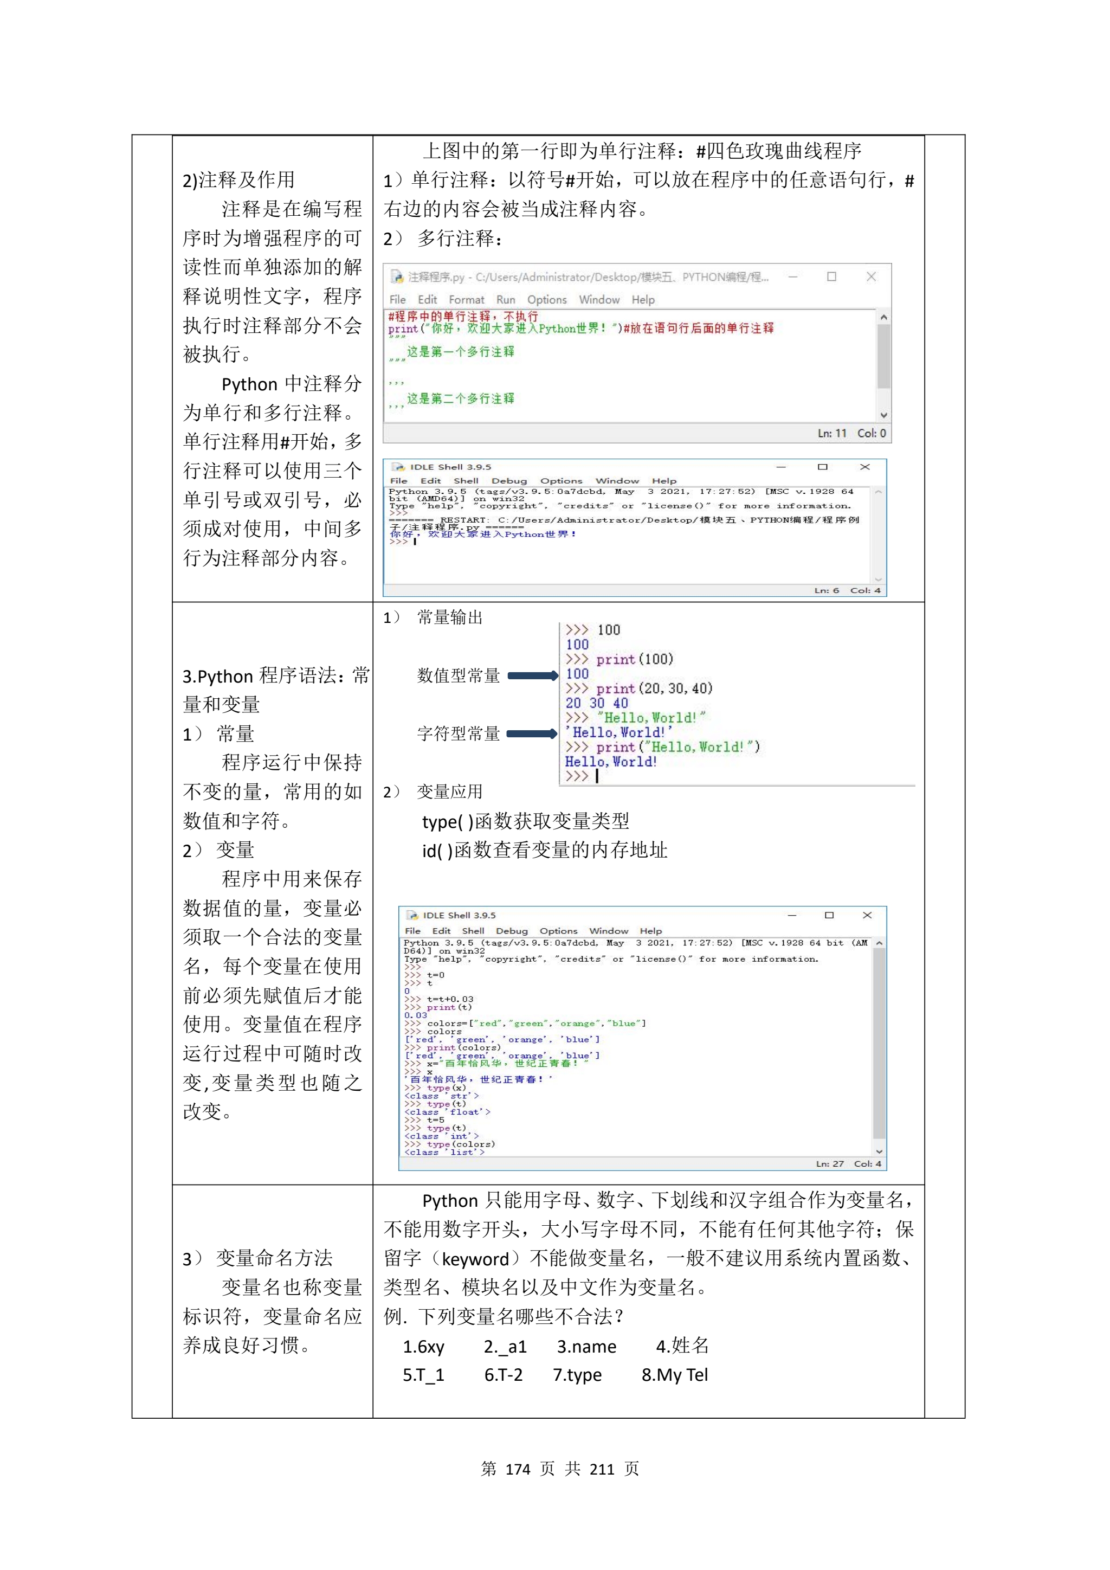Screen dimensions: 1110x1570
Task: Click the text type( )函数获取变量类型
Action: click(x=526, y=821)
